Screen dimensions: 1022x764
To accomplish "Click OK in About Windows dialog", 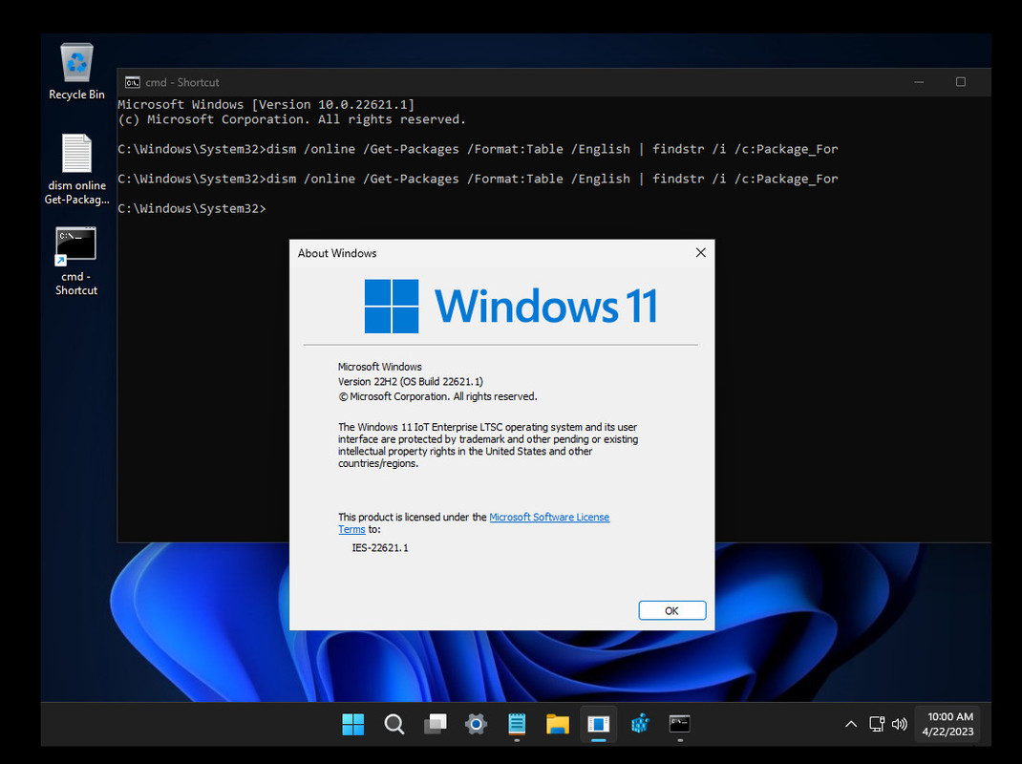I will (672, 610).
